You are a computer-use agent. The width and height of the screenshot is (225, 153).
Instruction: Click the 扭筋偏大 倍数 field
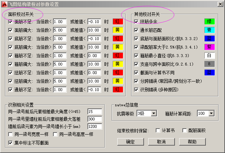click(60, 81)
